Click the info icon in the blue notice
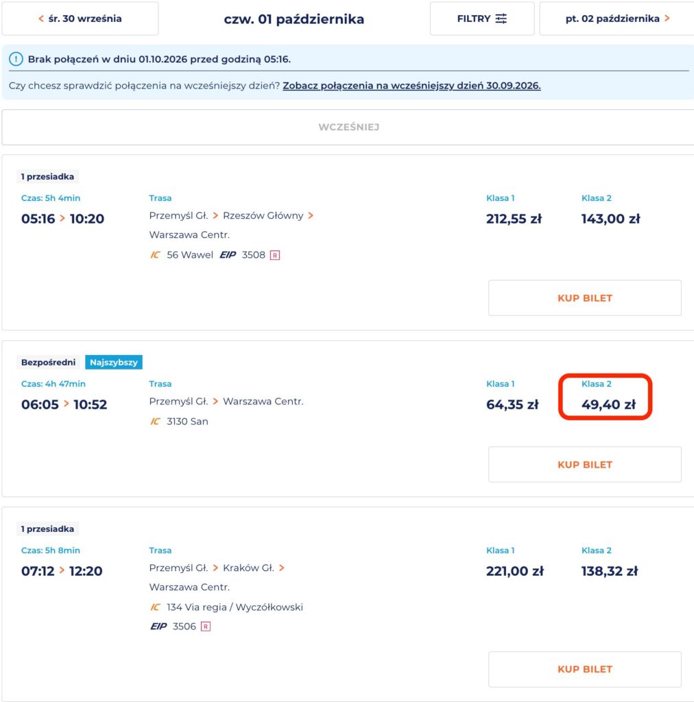 (16, 59)
